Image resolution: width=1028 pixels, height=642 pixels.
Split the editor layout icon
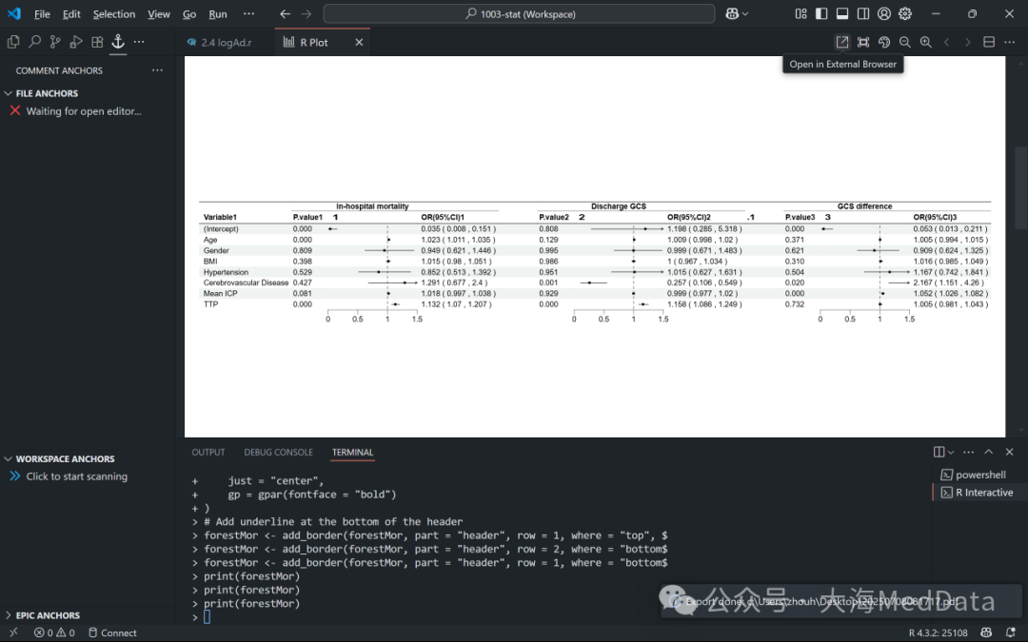pyautogui.click(x=989, y=42)
